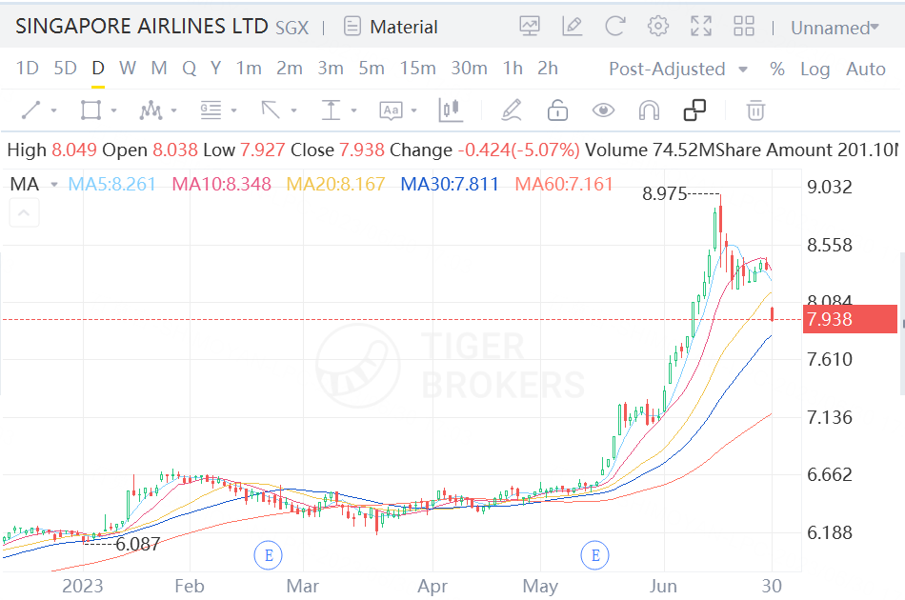905x600 pixels.
Task: Click the refresh chart icon
Action: pos(614,27)
